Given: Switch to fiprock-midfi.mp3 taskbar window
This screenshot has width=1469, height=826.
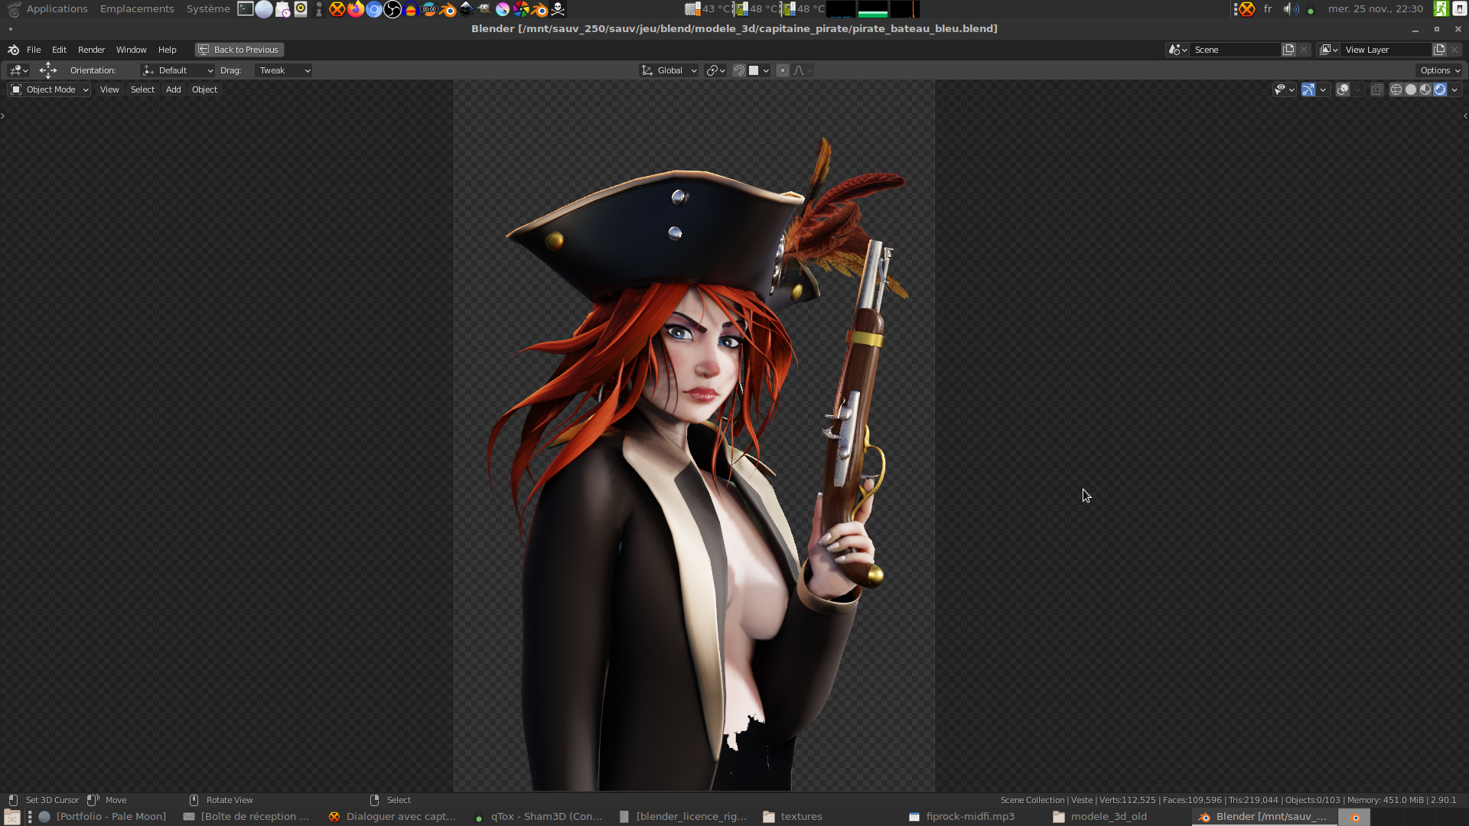Looking at the screenshot, I should point(962,817).
